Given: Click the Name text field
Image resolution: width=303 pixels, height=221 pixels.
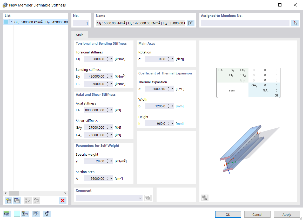Looking at the screenshot, I should 140,23.
